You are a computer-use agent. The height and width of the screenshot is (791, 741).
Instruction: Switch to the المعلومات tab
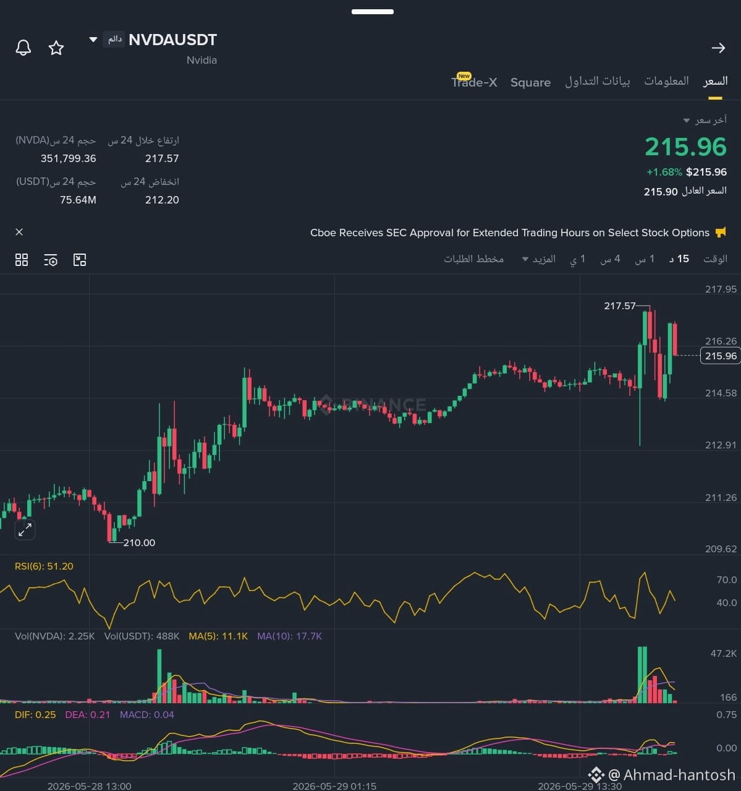(x=666, y=81)
